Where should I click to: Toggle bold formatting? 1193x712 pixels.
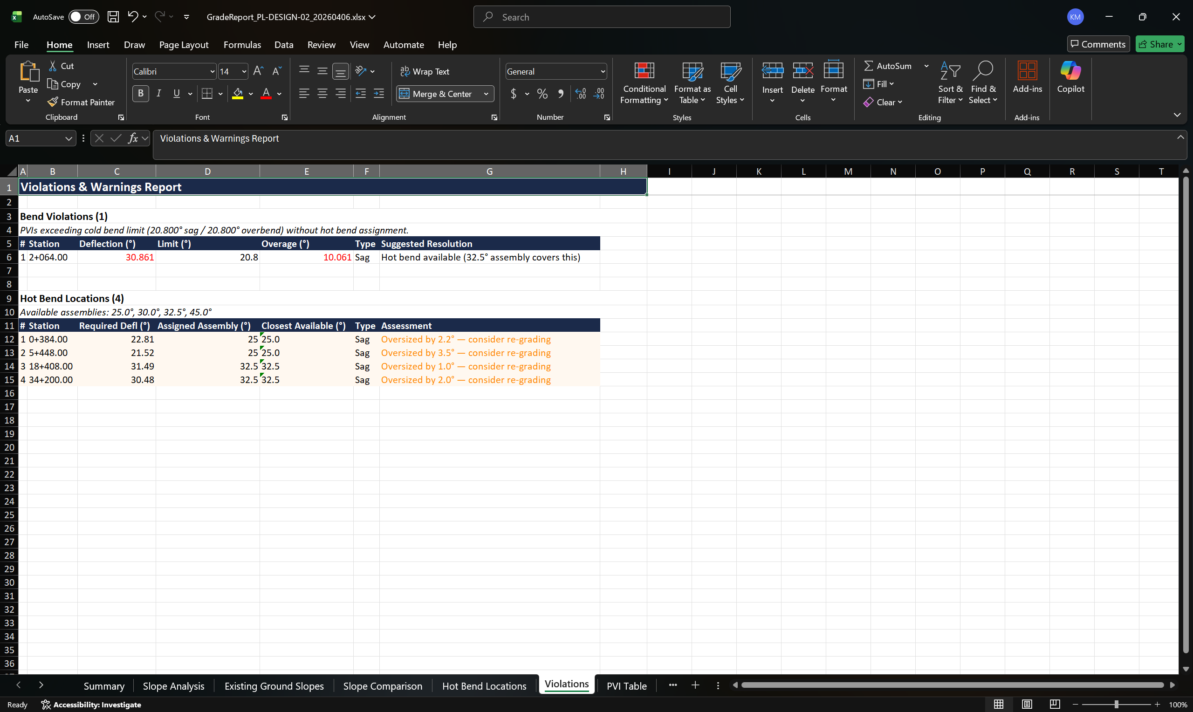tap(141, 94)
